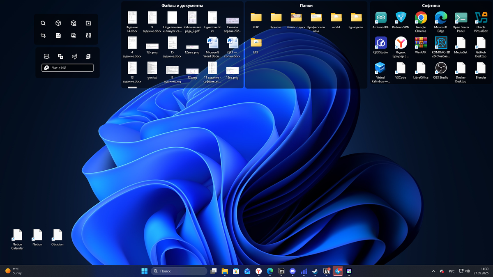
Task: Open the Radmin VPN shortcut
Action: click(401, 20)
